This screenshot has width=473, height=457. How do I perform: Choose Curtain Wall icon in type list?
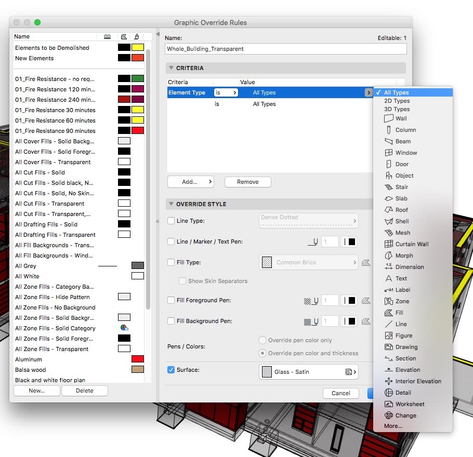pyautogui.click(x=389, y=244)
